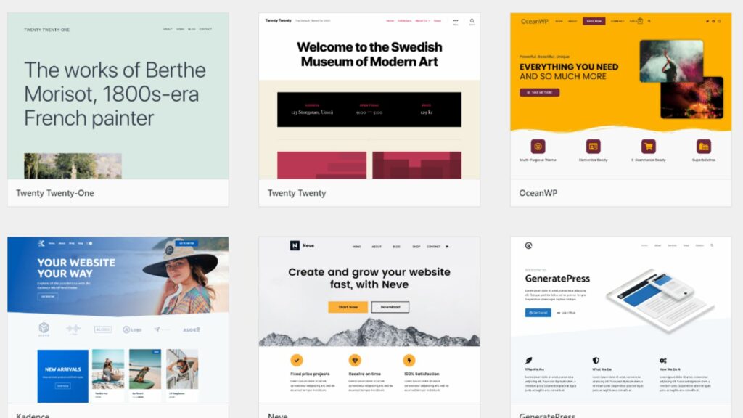Image resolution: width=743 pixels, height=418 pixels.
Task: Click the search icon in GeneratePress preview menu
Action: 712,245
